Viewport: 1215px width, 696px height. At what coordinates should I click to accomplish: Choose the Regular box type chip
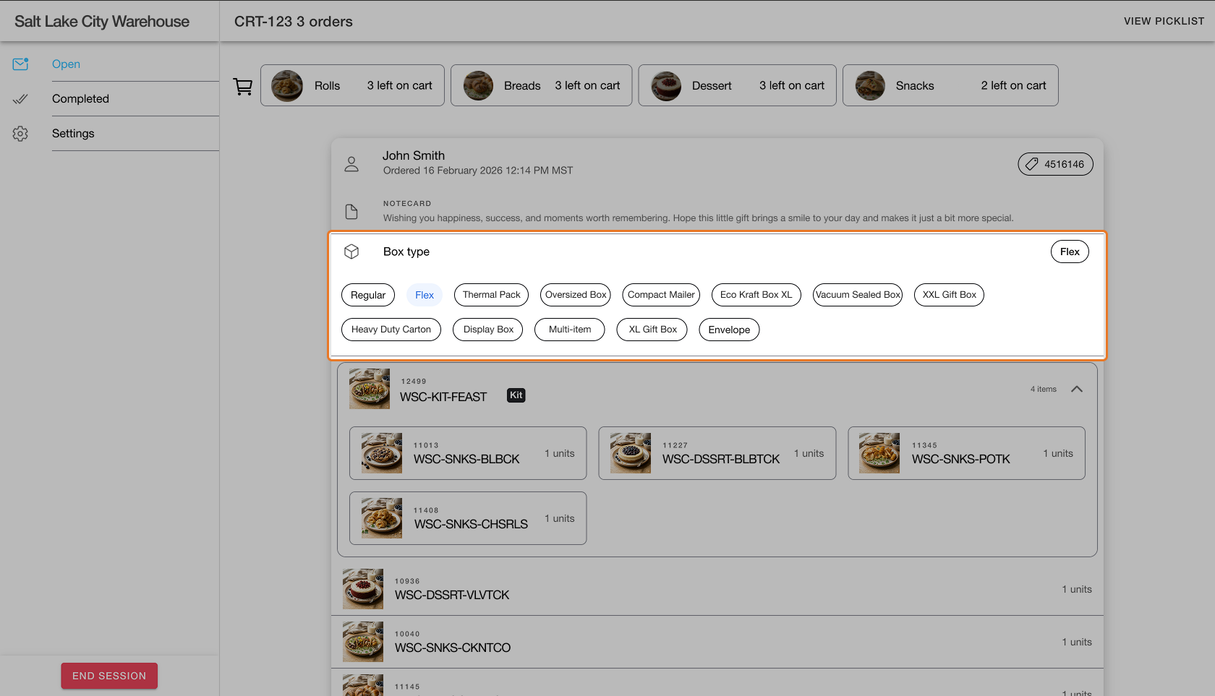368,295
